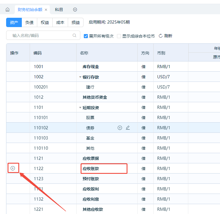Click the plus icon in row 1122

13,168
